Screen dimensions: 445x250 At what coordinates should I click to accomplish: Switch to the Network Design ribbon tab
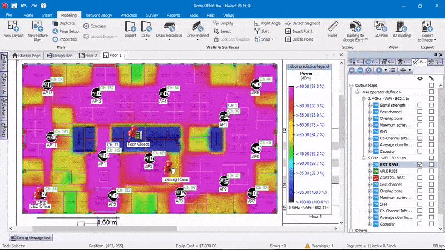tap(98, 16)
